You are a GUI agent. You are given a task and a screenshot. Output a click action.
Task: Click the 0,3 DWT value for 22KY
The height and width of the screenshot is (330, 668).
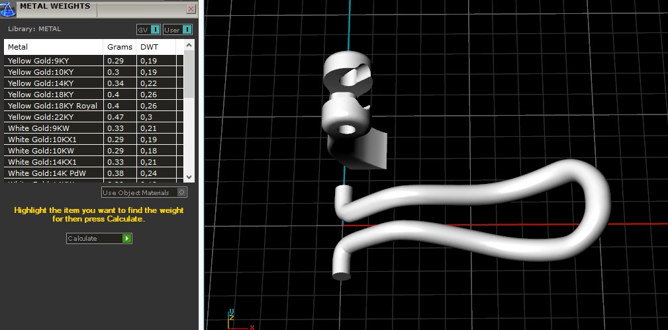click(146, 116)
